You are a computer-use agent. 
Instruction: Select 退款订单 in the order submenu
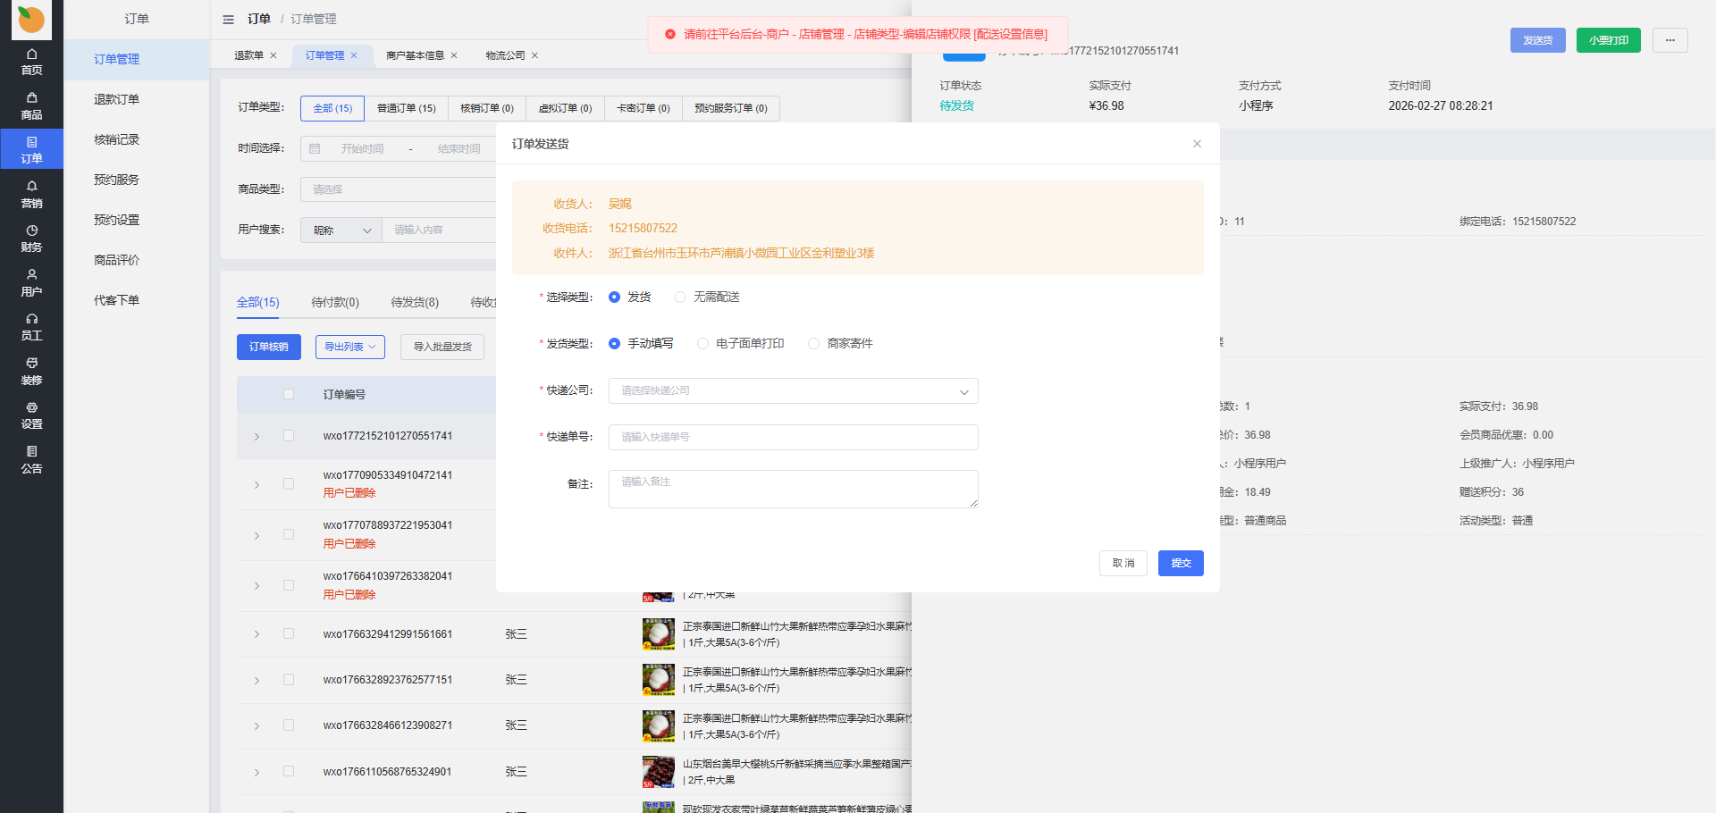pos(116,99)
